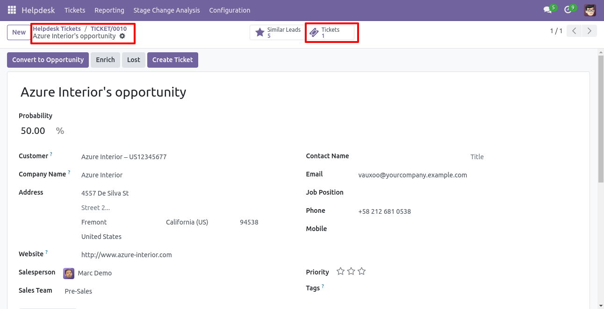Image resolution: width=604 pixels, height=309 pixels.
Task: Open the Configuration menu
Action: coord(230,10)
